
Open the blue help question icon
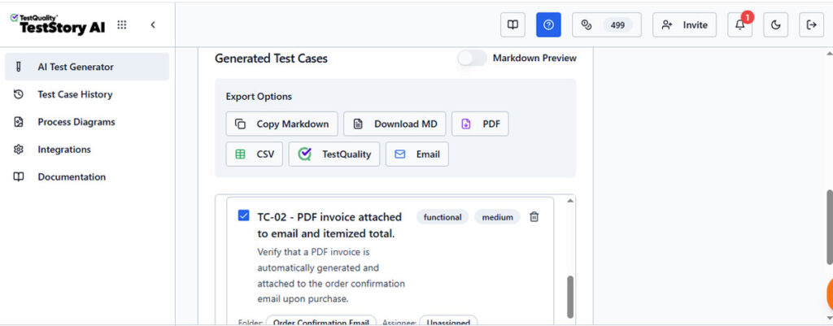click(x=548, y=25)
